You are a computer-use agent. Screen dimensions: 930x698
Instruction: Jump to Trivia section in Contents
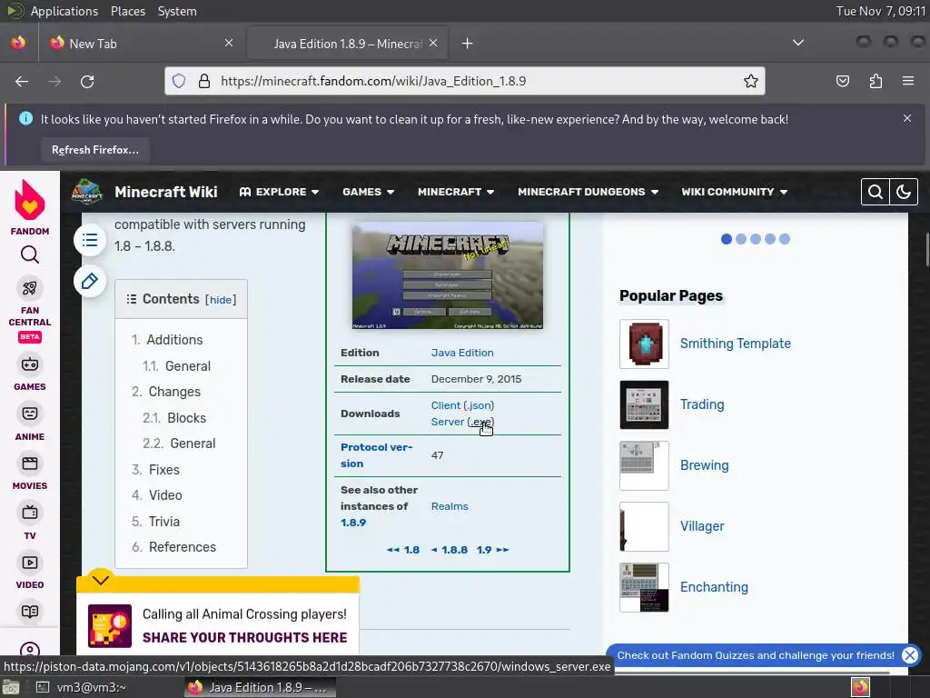(x=163, y=522)
